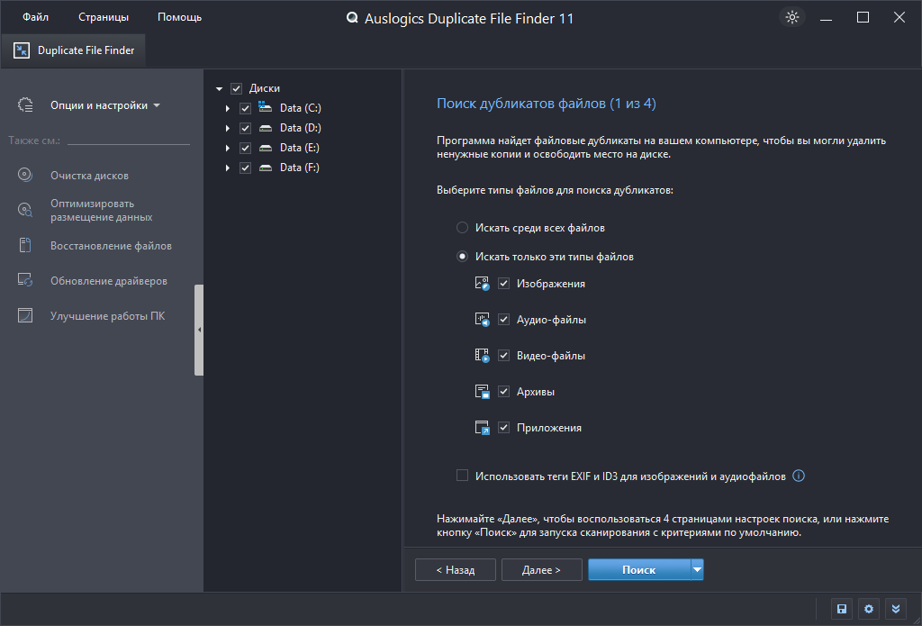Viewport: 922px width, 626px height.
Task: Click the Data (F:) drive icon
Action: [266, 168]
